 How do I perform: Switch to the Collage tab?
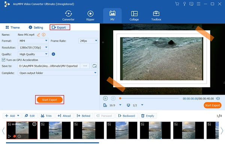coord(134,16)
